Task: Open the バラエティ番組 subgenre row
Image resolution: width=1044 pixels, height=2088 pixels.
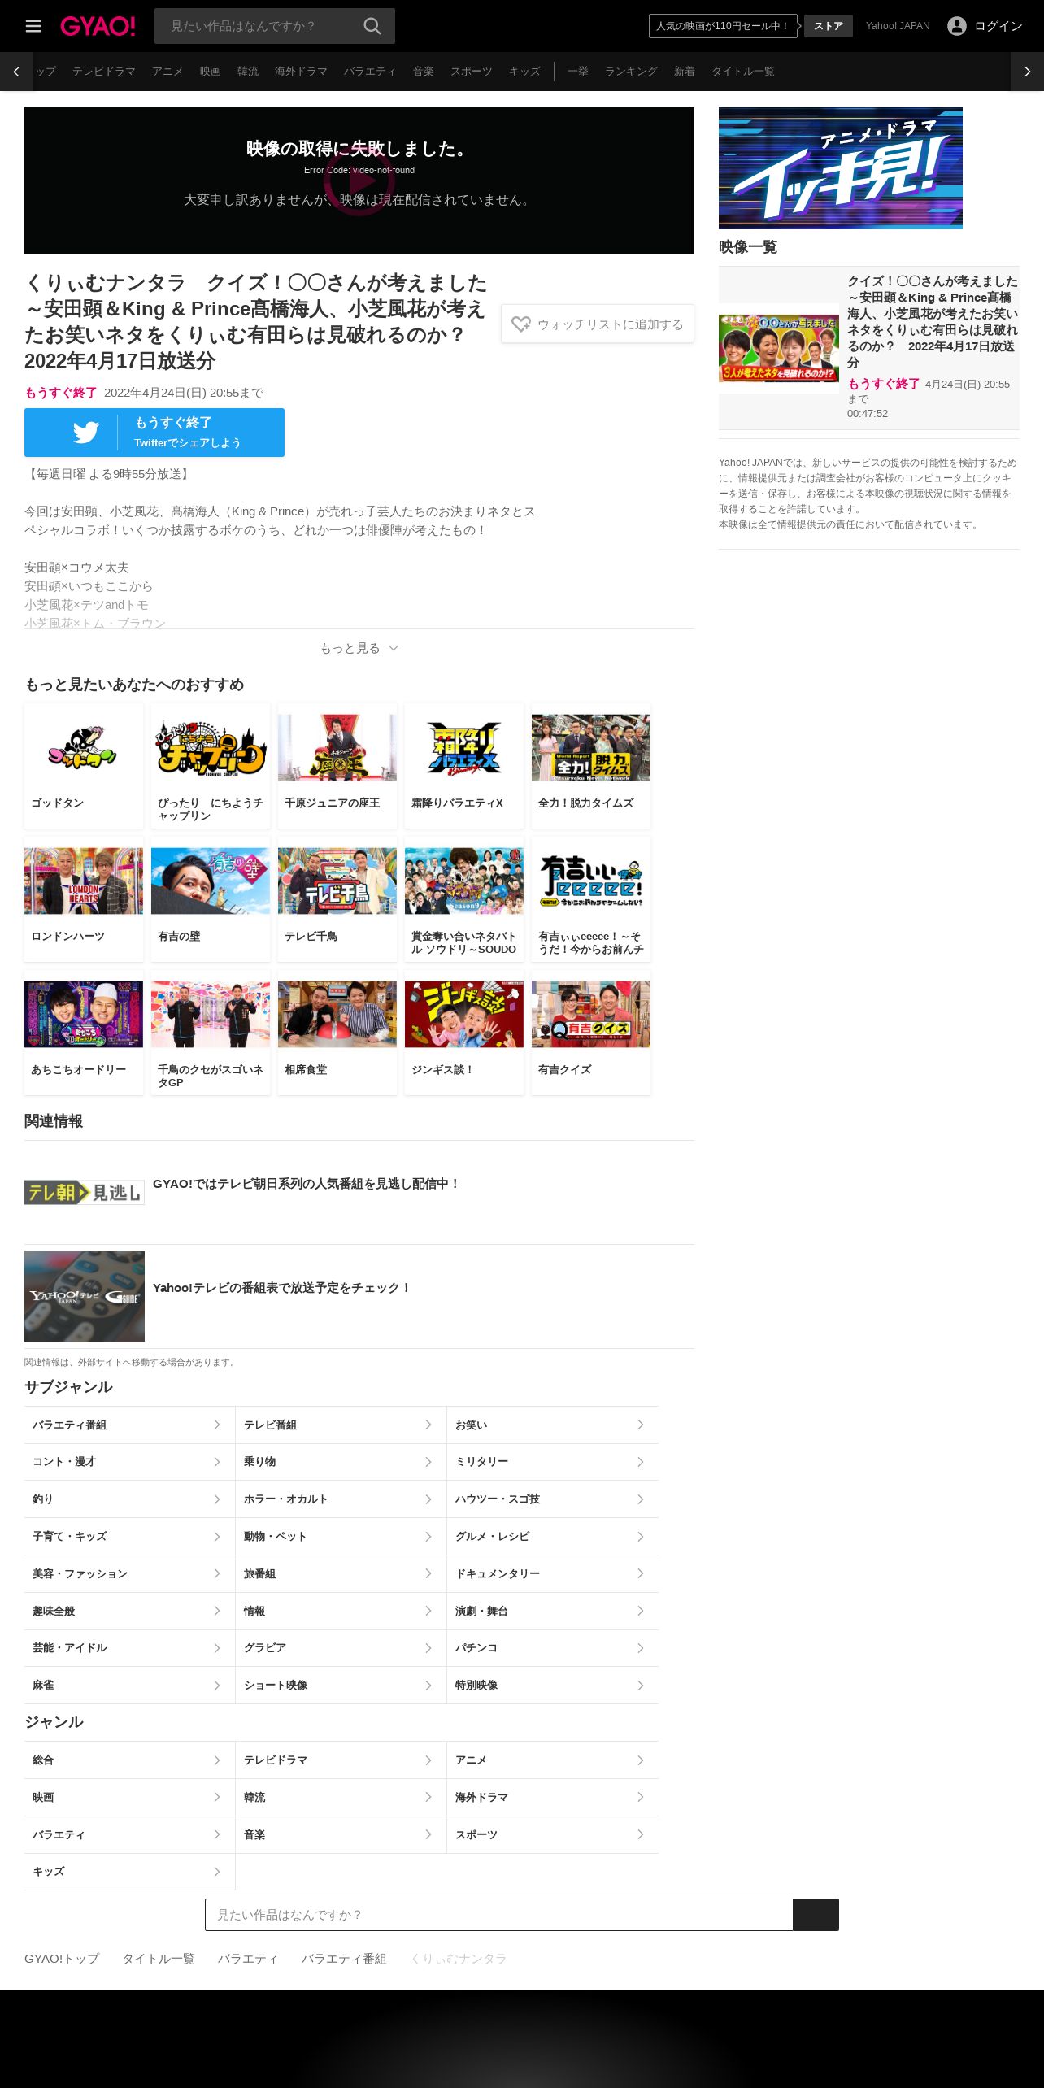Action: point(129,1425)
